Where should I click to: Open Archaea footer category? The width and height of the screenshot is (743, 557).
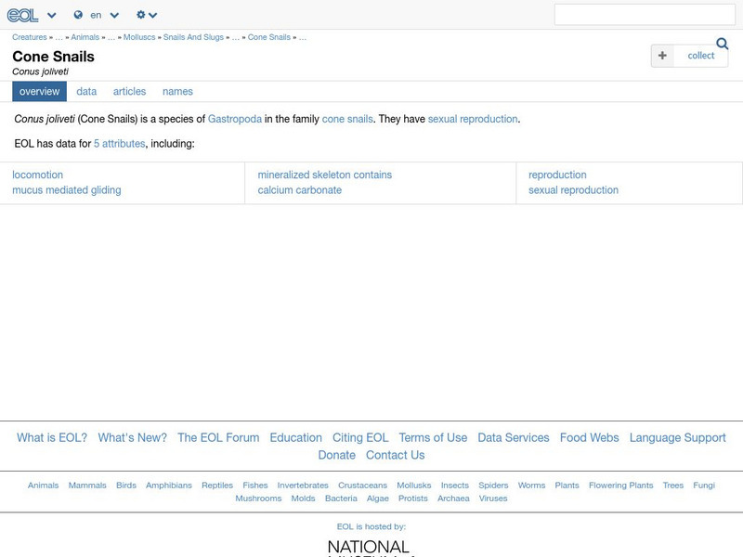453,499
